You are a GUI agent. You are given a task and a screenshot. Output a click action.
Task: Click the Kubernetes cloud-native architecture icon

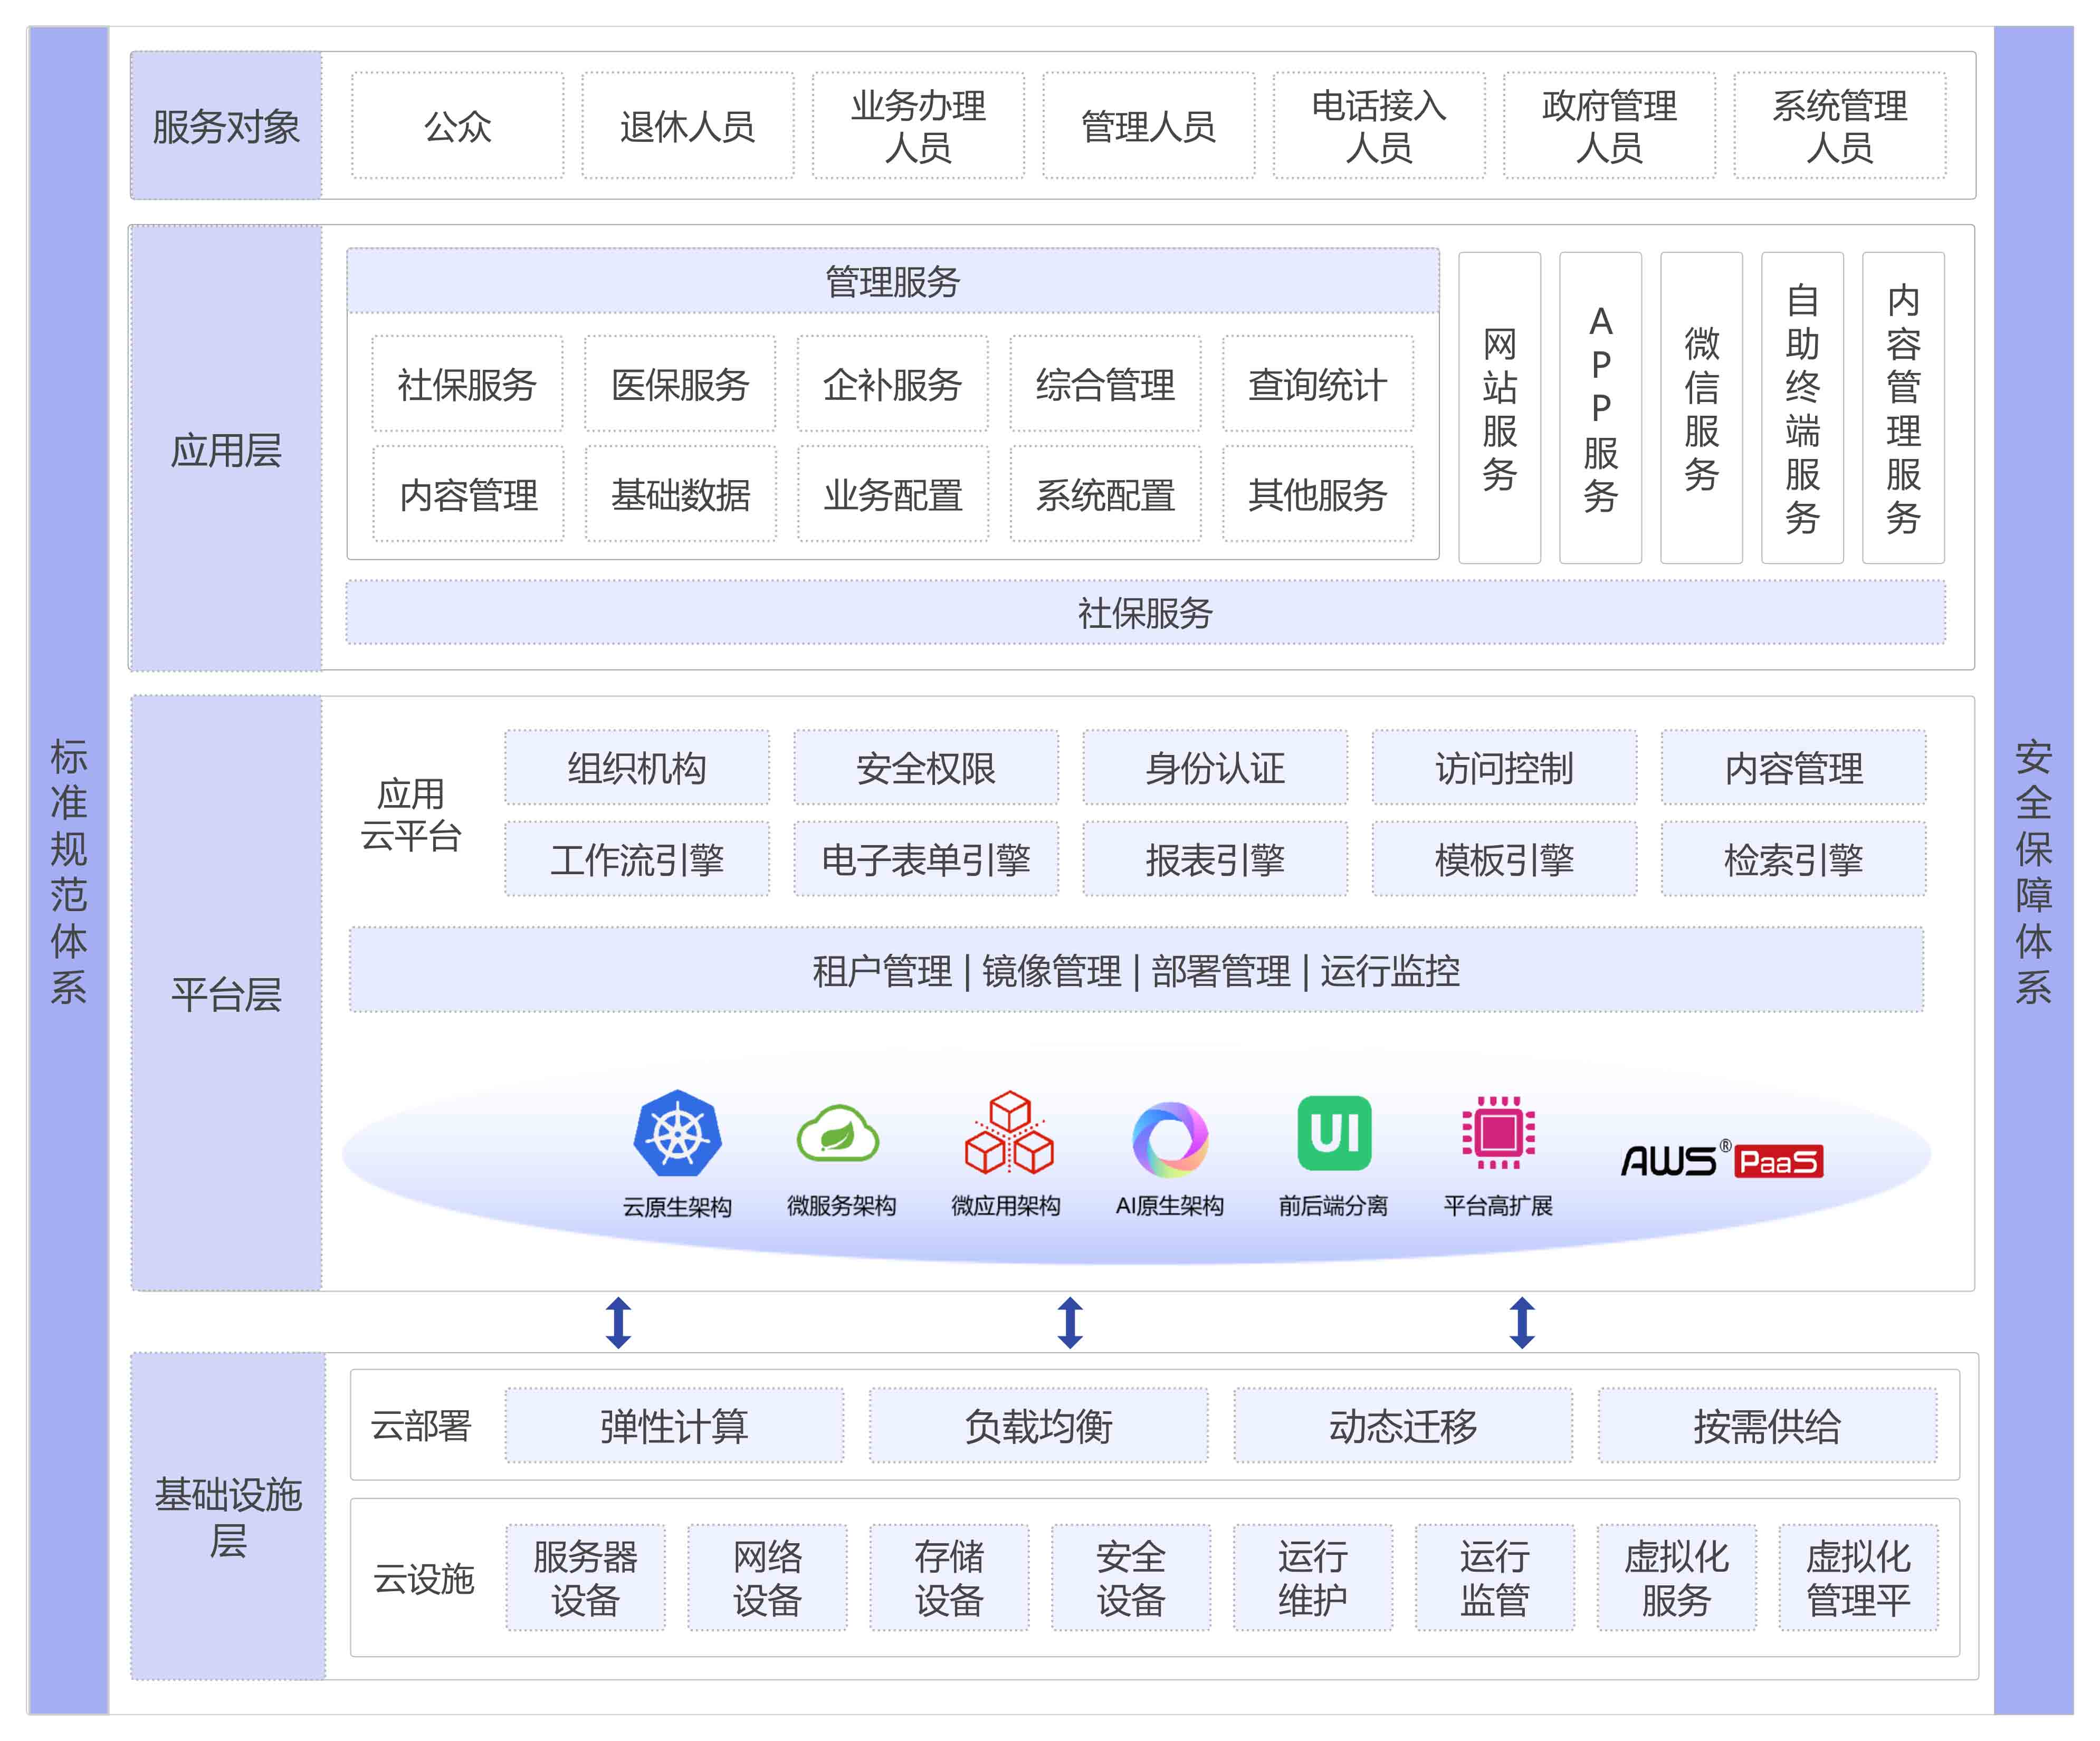tap(677, 1132)
